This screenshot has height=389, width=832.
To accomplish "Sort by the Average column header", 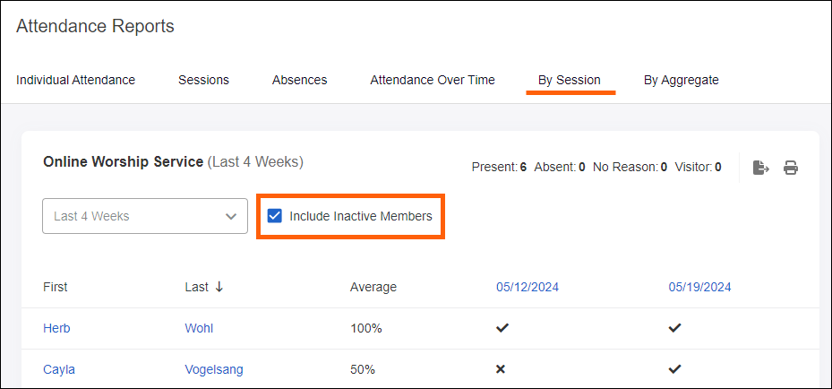I will 373,287.
